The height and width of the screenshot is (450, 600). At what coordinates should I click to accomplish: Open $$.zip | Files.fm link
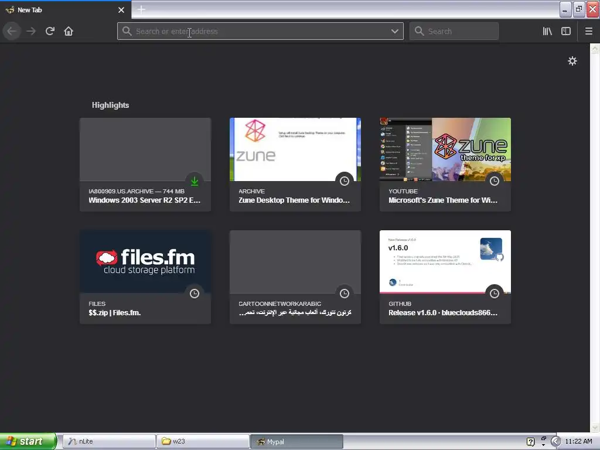click(114, 313)
